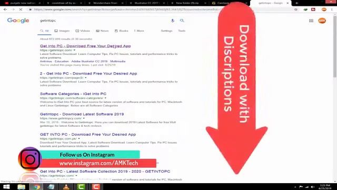The height and width of the screenshot is (190, 337).
Task: Open 'Latest Software Collection 2019 - 2020' result
Action: coord(105,171)
